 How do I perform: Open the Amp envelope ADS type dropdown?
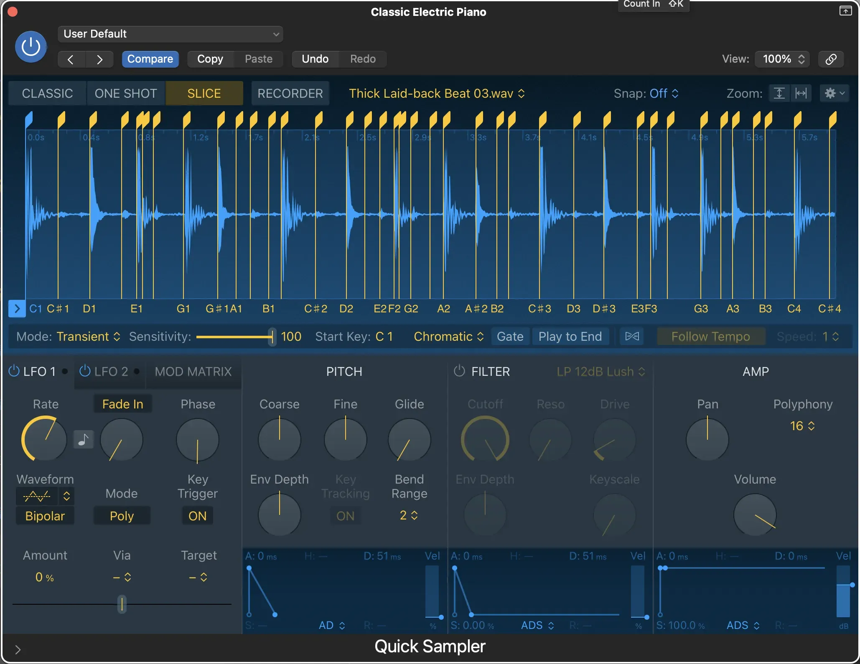(x=743, y=625)
